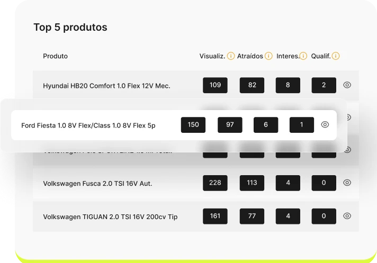Click the 8 badge in Hyundai row
The width and height of the screenshot is (377, 263).
tap(288, 85)
